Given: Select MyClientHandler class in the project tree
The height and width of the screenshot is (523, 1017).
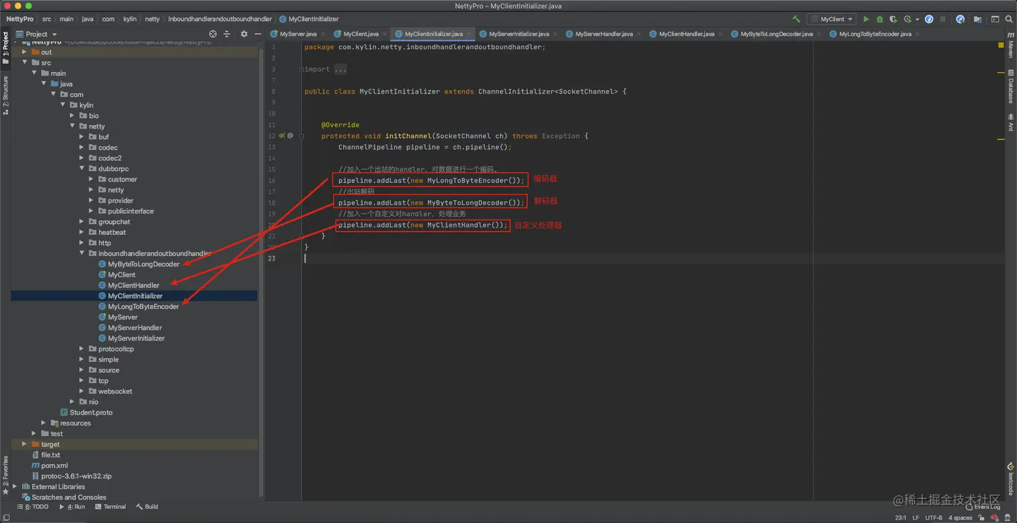Looking at the screenshot, I should pos(133,285).
